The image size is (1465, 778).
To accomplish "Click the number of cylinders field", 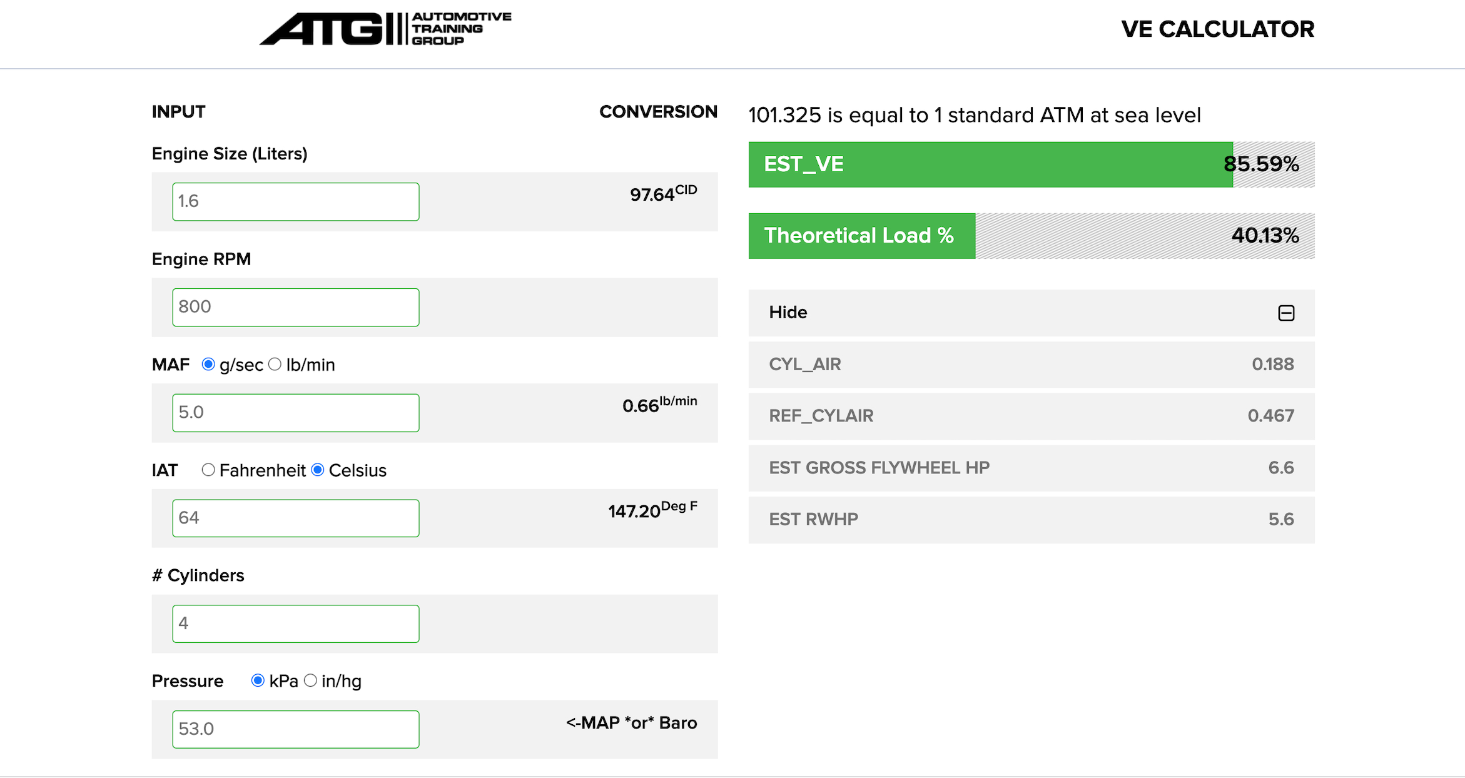I will tap(295, 624).
